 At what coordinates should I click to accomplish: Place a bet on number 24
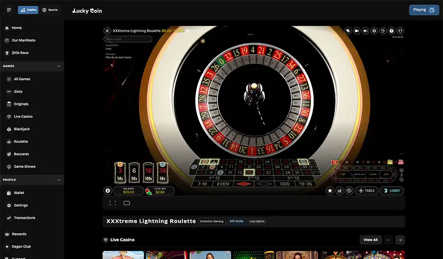267,162
